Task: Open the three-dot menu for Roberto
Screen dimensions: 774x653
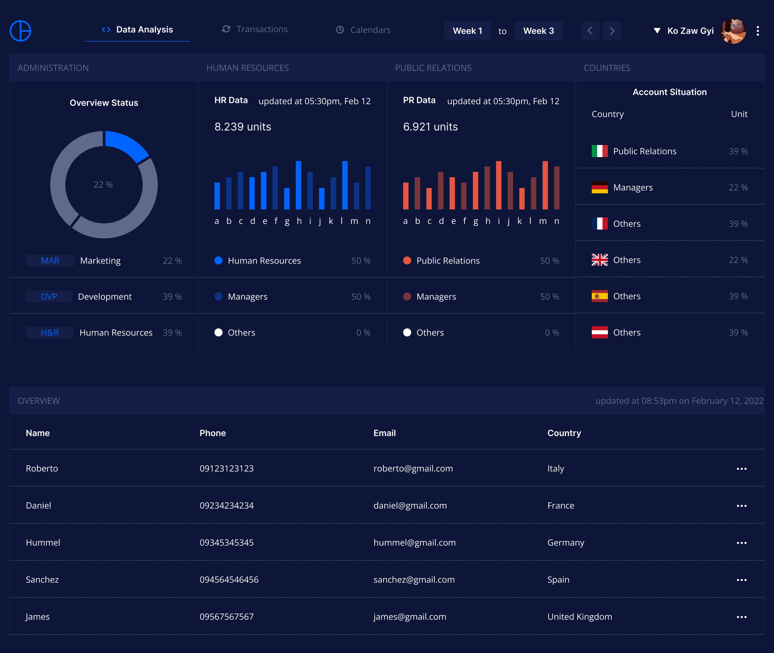Action: (741, 469)
